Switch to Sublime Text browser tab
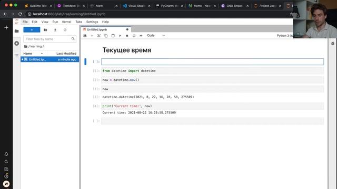 [38, 6]
